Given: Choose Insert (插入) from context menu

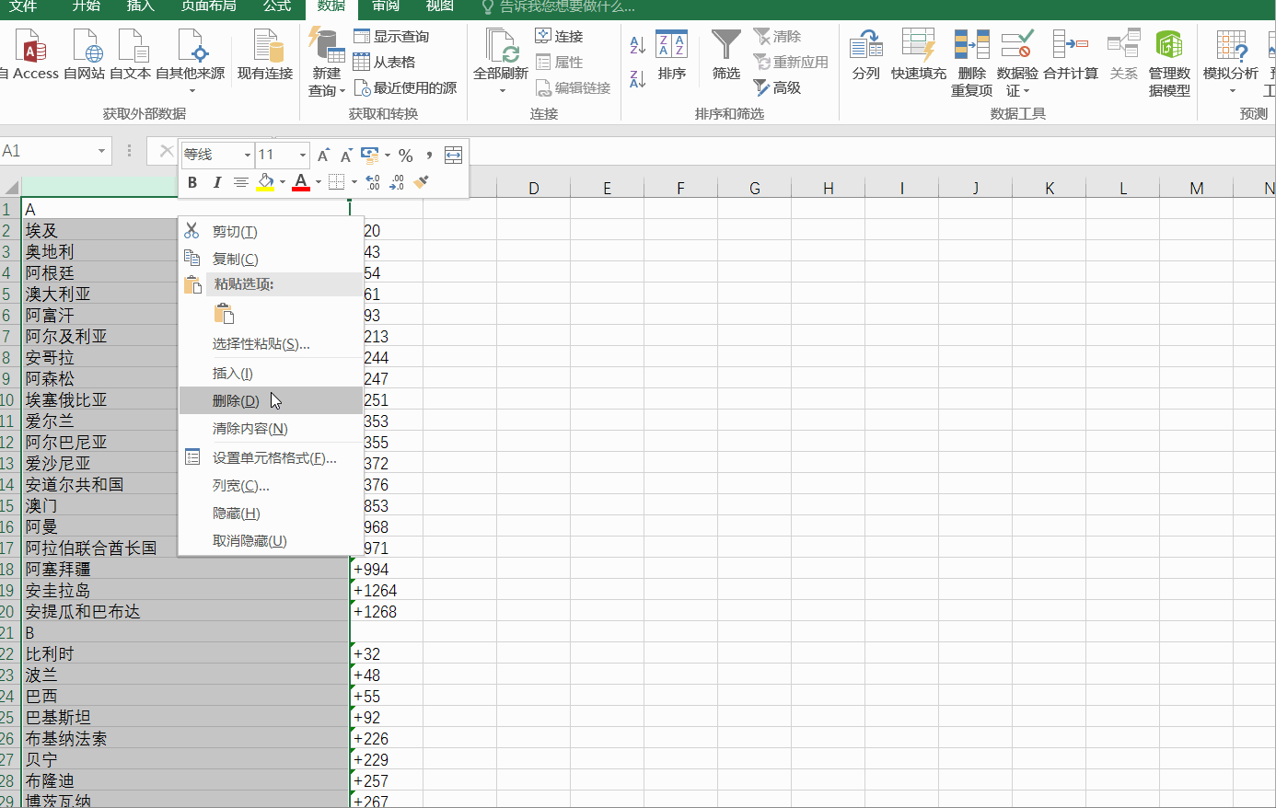Looking at the screenshot, I should [x=271, y=373].
